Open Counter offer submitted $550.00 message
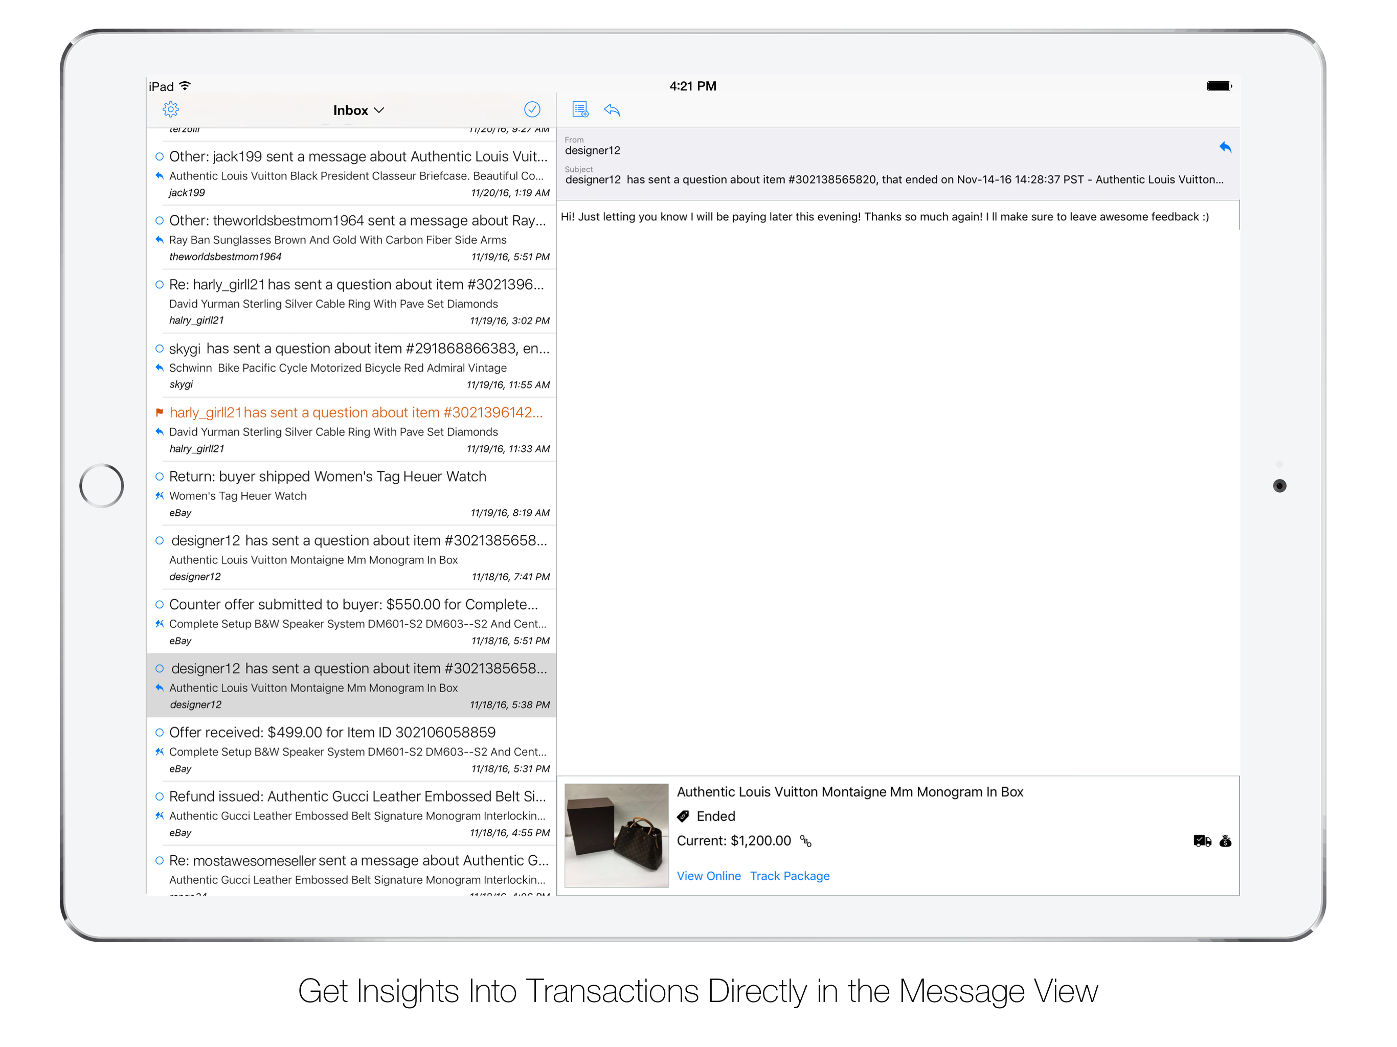The image size is (1397, 1047). pos(352,621)
